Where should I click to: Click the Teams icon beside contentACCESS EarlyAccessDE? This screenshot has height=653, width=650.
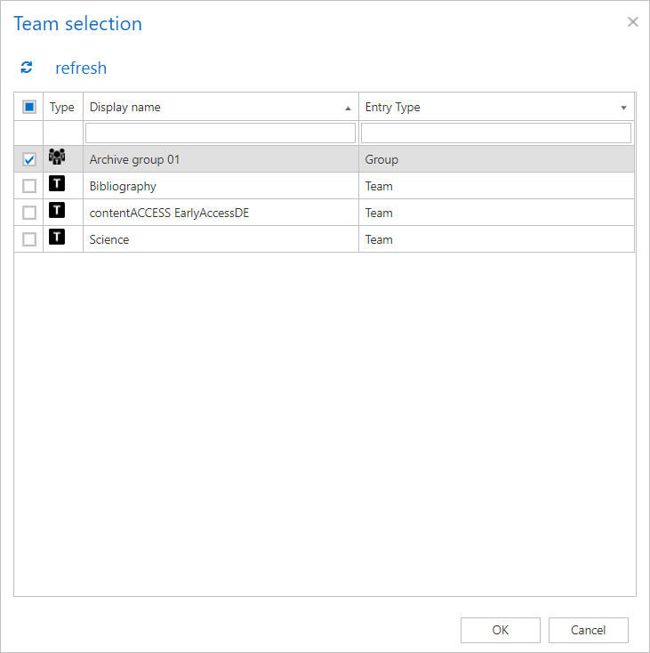(x=57, y=213)
